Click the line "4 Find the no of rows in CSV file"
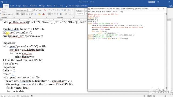 click(23, 60)
